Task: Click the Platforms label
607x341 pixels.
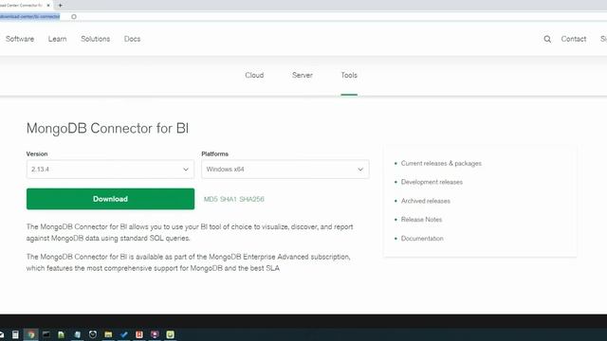Action: 215,153
